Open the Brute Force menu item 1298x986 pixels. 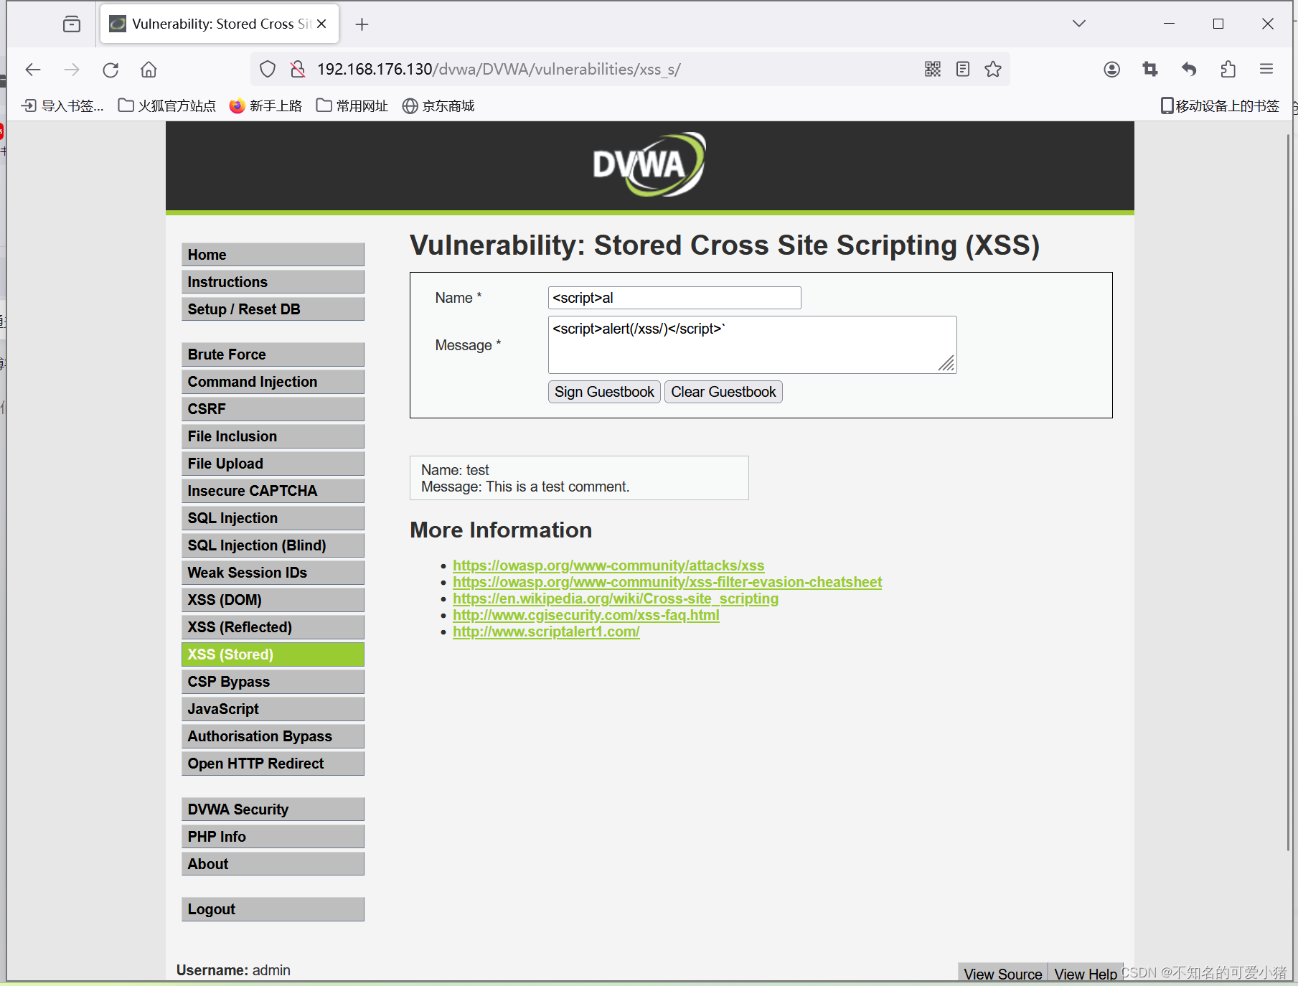[273, 355]
